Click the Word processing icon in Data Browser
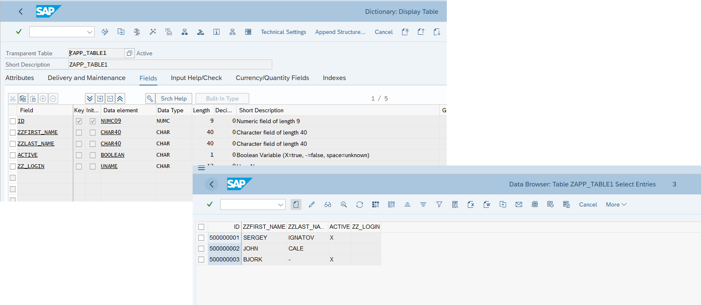Screen dimensions: 701x305 point(487,204)
